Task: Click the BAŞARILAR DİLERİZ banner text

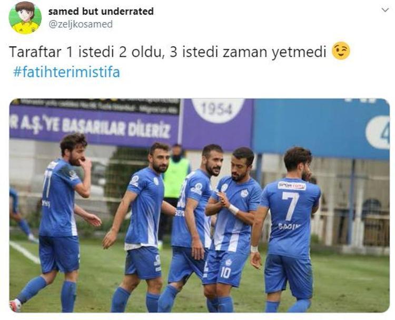Action: click(116, 129)
